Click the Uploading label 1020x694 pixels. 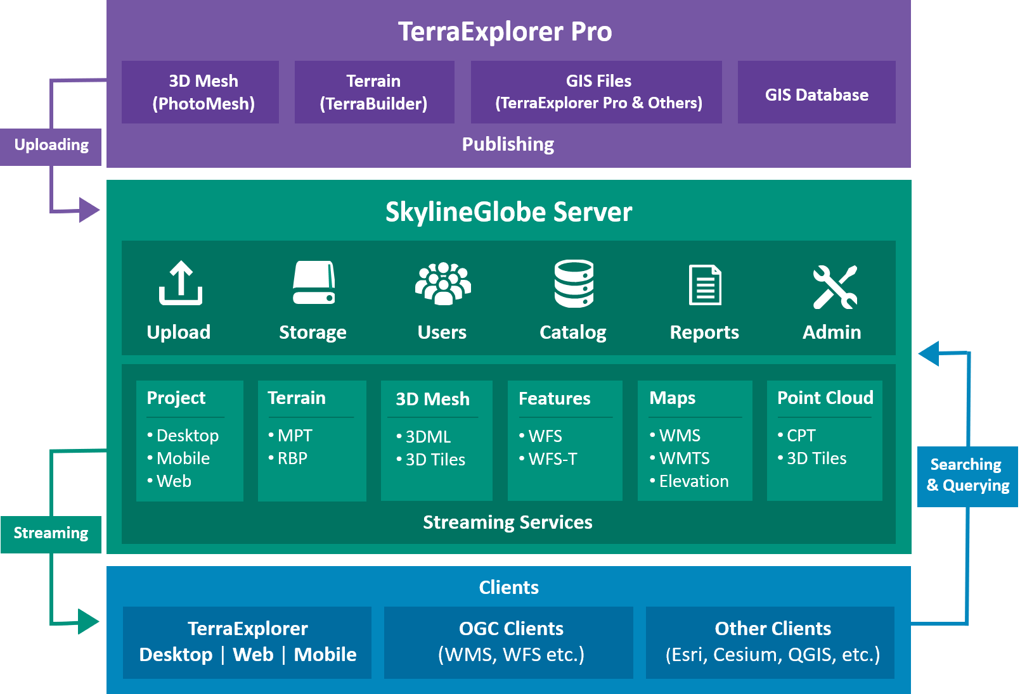[51, 146]
